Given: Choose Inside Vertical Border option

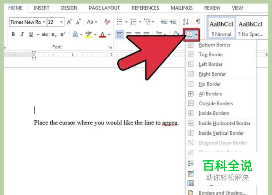Looking at the screenshot, I should (221, 133).
